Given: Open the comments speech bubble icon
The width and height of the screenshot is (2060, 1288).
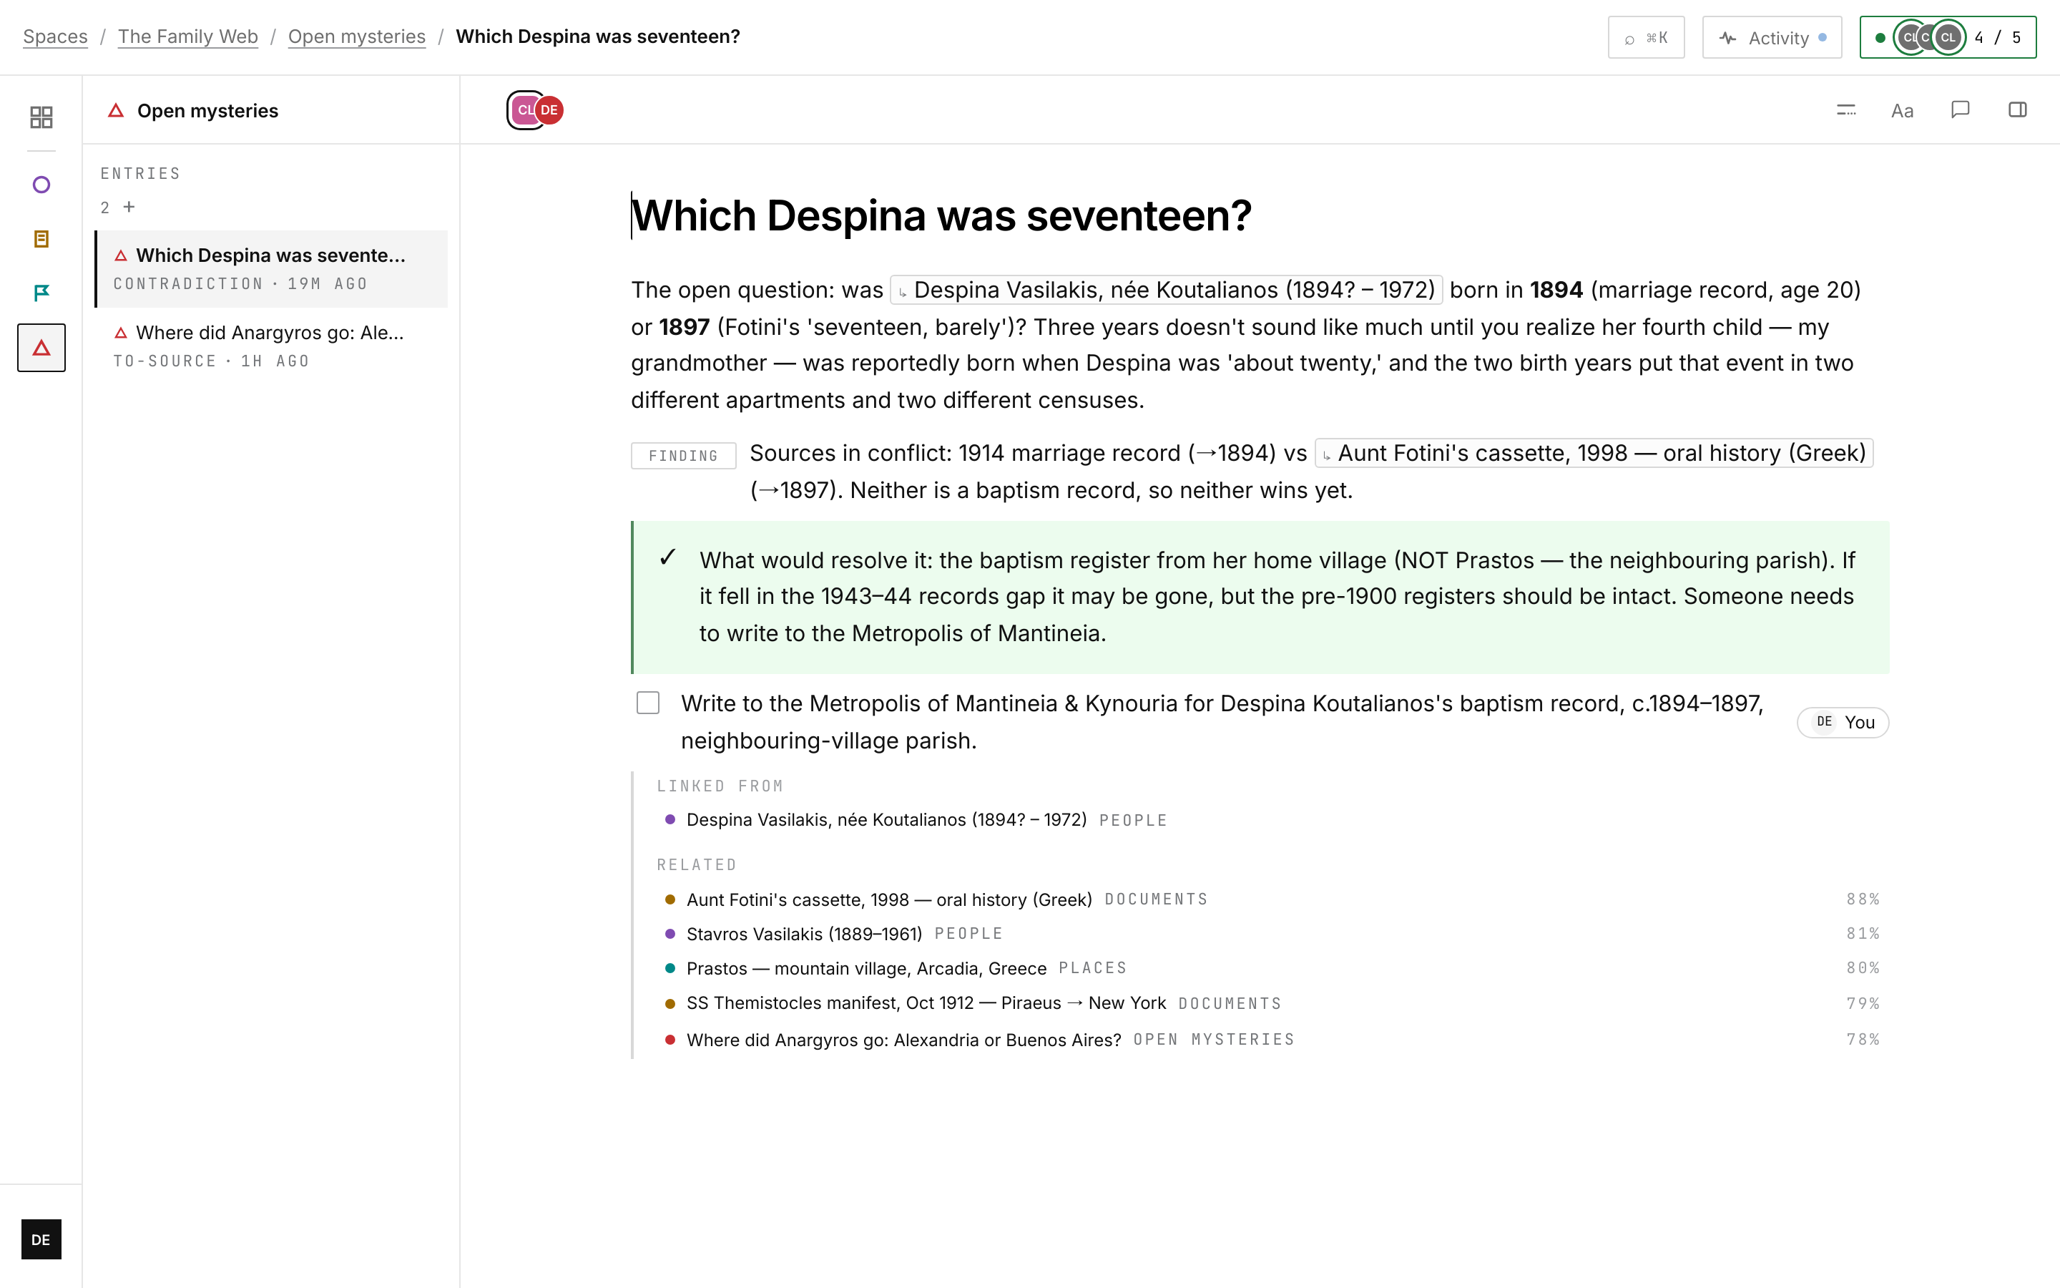Looking at the screenshot, I should coord(1961,110).
